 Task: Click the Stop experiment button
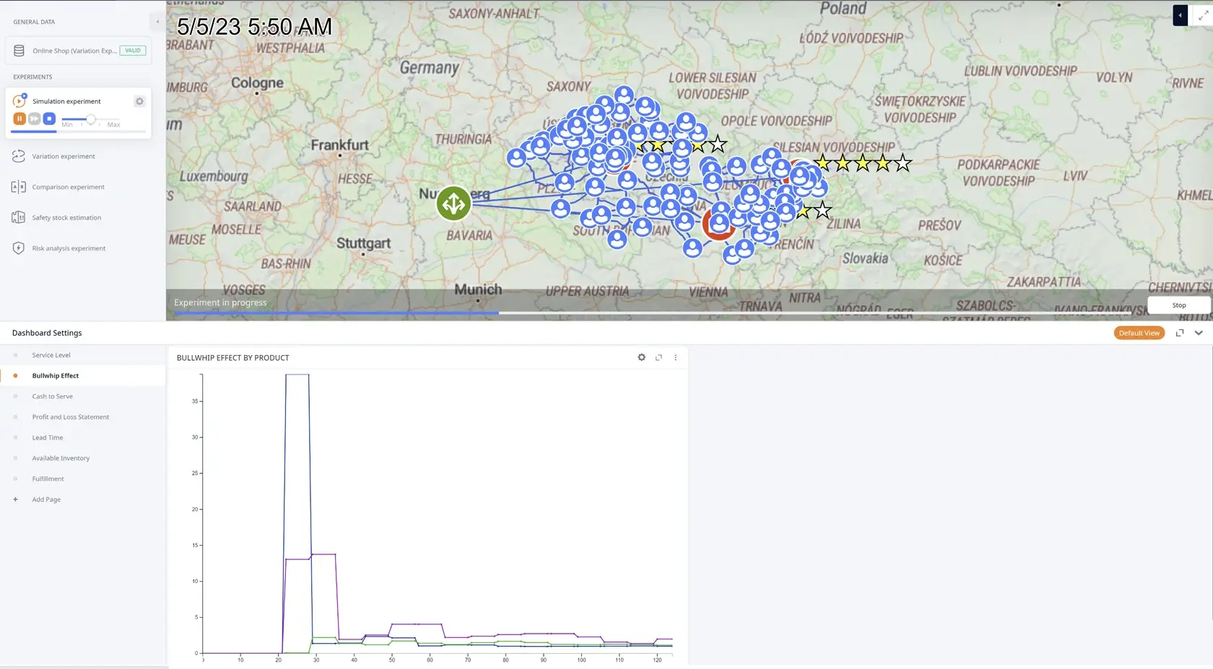pyautogui.click(x=1178, y=305)
